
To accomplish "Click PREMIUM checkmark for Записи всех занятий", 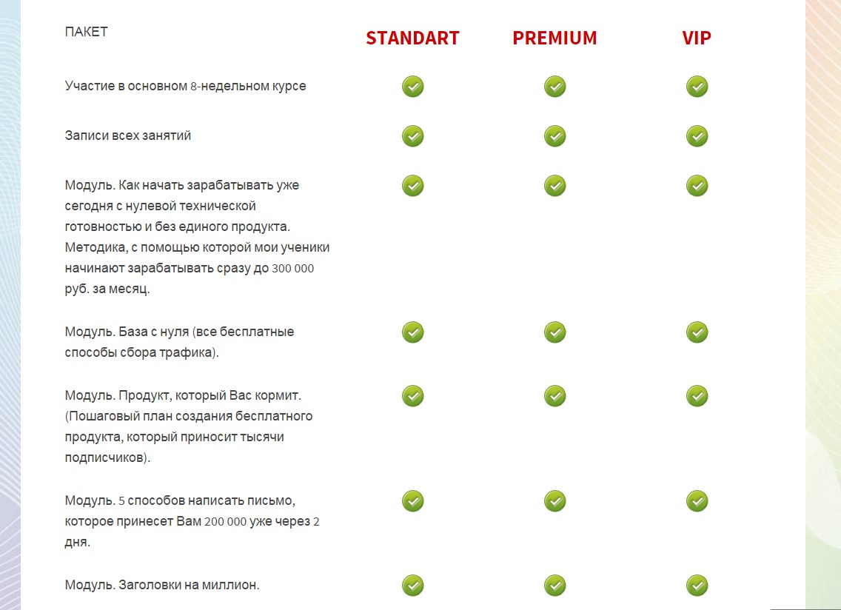I will point(554,136).
